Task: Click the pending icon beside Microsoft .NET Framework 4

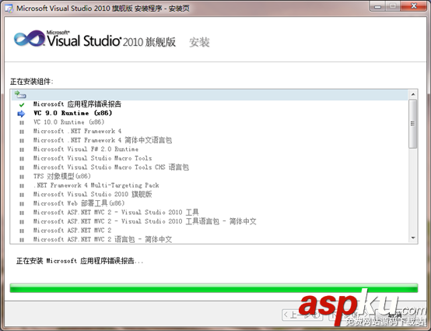Action: point(22,132)
